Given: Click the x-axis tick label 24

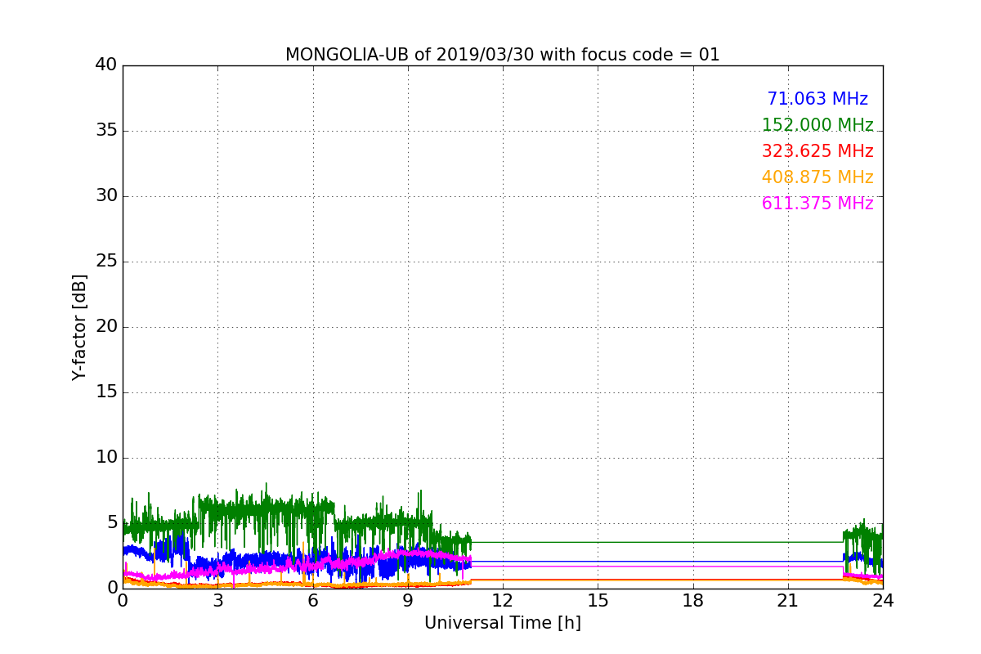Looking at the screenshot, I should point(883,600).
